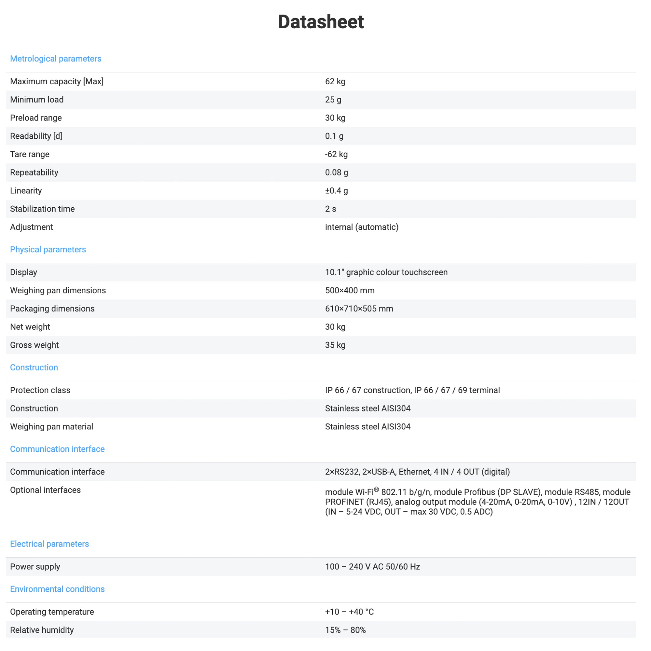Click the Environmental conditions heading

(57, 589)
